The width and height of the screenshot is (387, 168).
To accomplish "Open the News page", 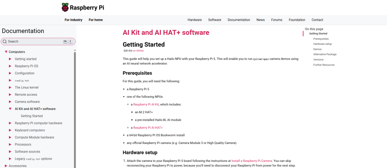I will [261, 20].
